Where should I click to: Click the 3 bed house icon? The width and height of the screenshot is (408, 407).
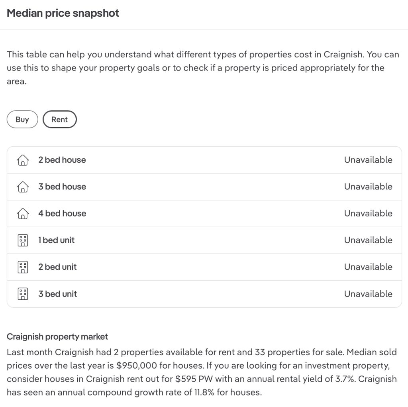coord(23,187)
